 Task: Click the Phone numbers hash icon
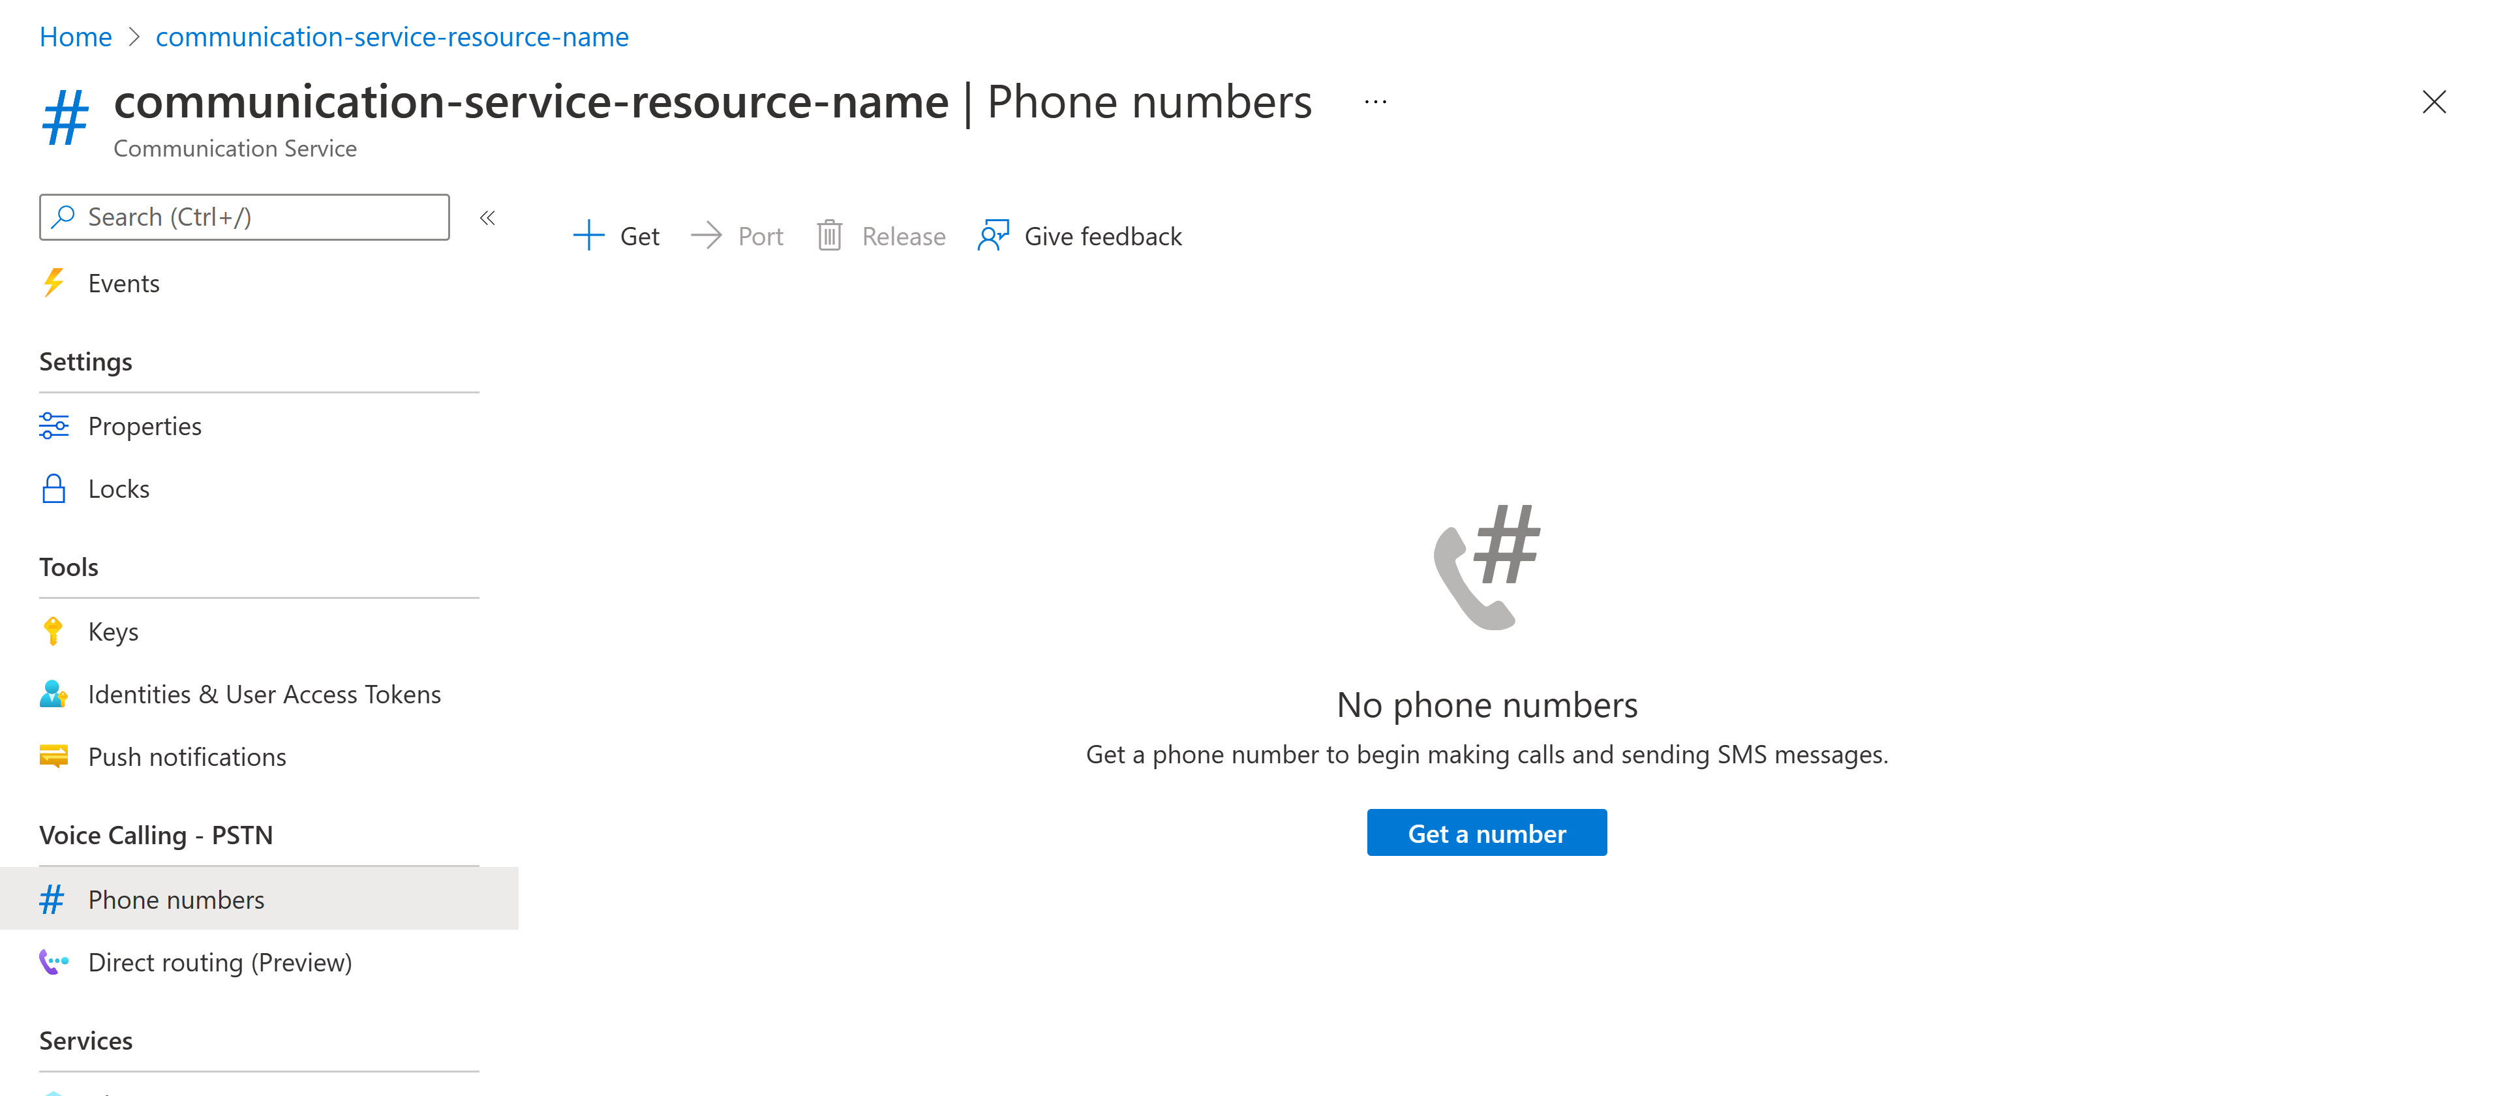point(54,898)
